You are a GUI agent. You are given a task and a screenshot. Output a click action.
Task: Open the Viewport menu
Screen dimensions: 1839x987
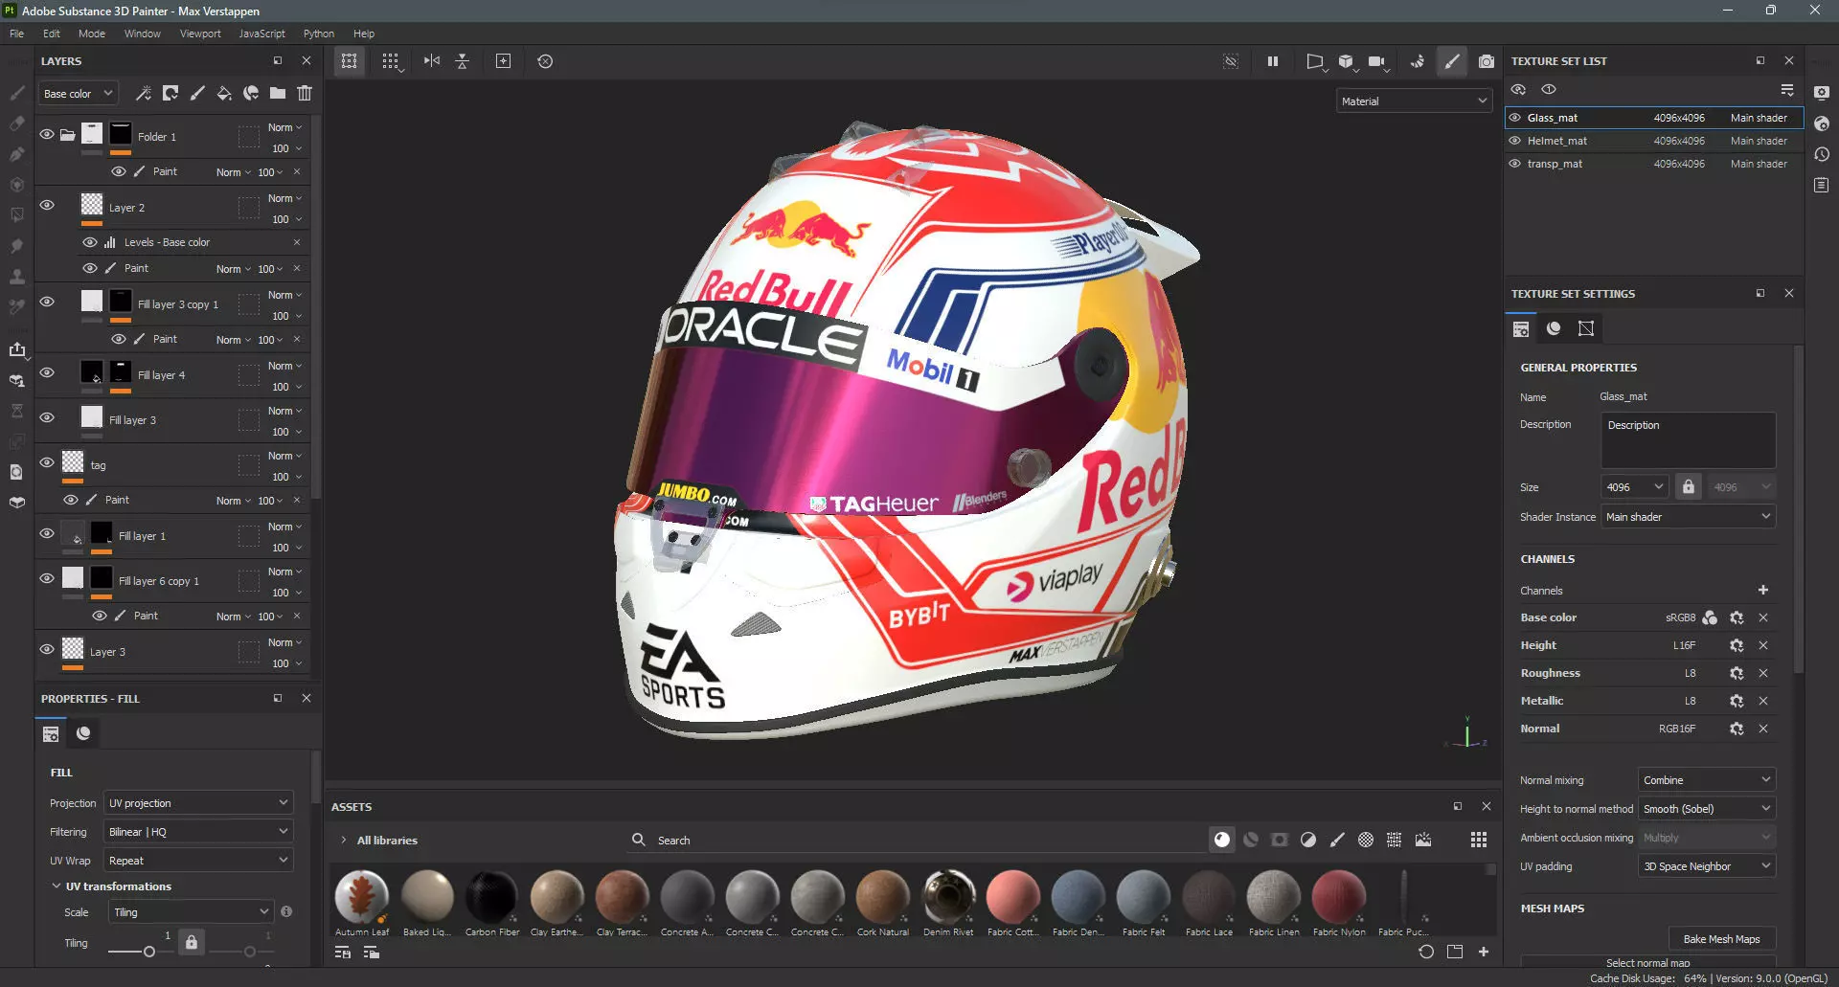point(200,34)
